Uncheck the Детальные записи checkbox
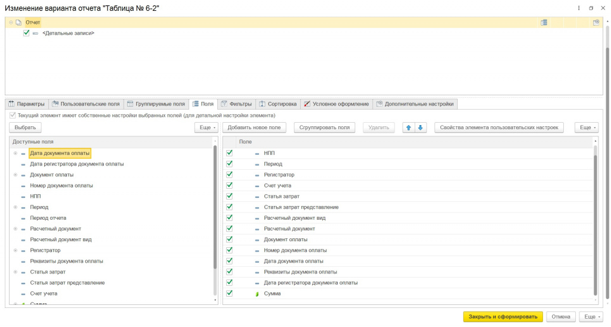This screenshot has height=327, width=611. (x=26, y=33)
